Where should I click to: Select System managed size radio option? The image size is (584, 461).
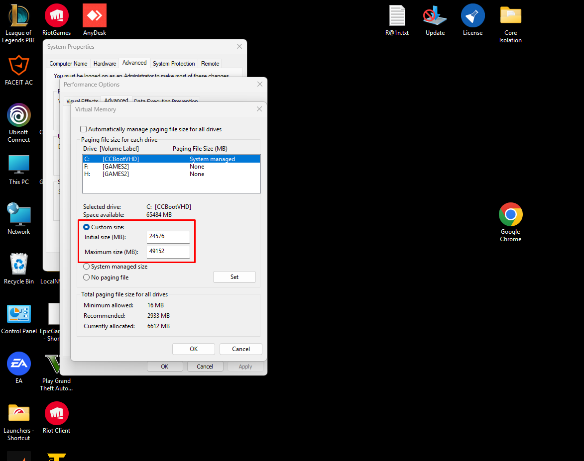[x=87, y=267]
